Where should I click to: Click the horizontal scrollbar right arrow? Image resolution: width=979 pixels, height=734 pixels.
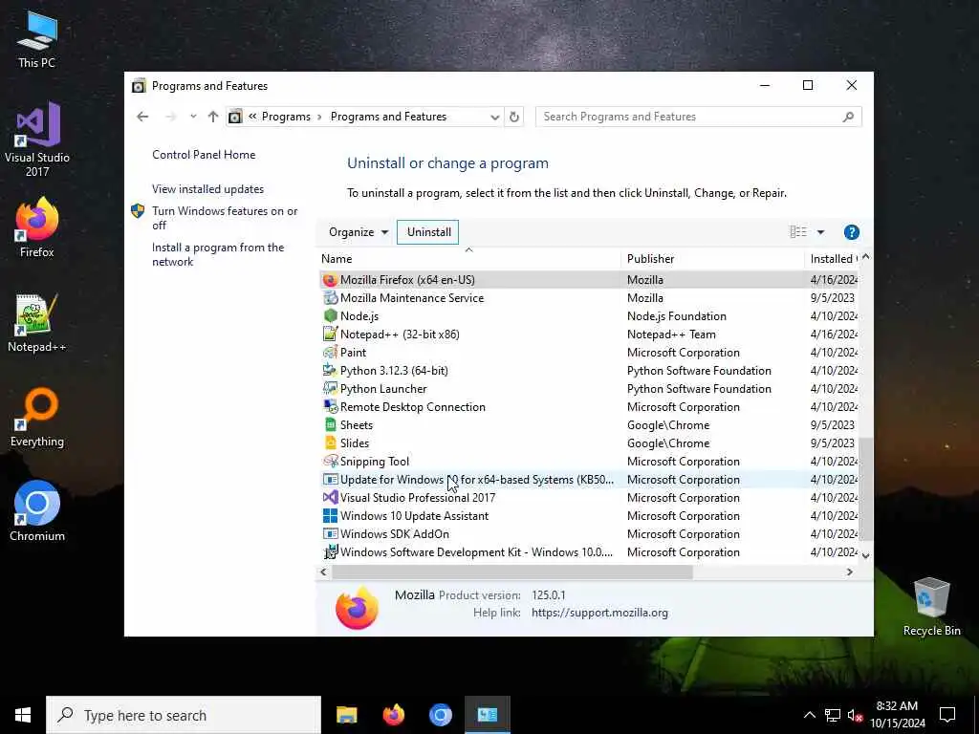pos(849,572)
